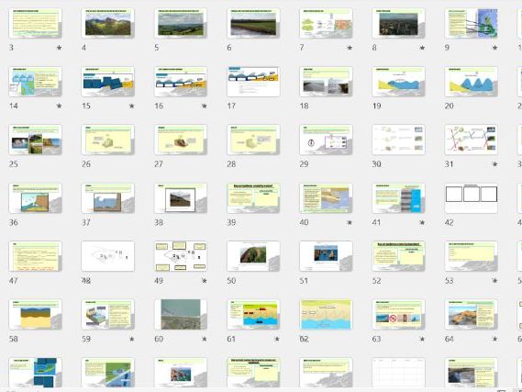Pick slide 41 thumbnail
This screenshot has width=522, height=392.
[398, 198]
